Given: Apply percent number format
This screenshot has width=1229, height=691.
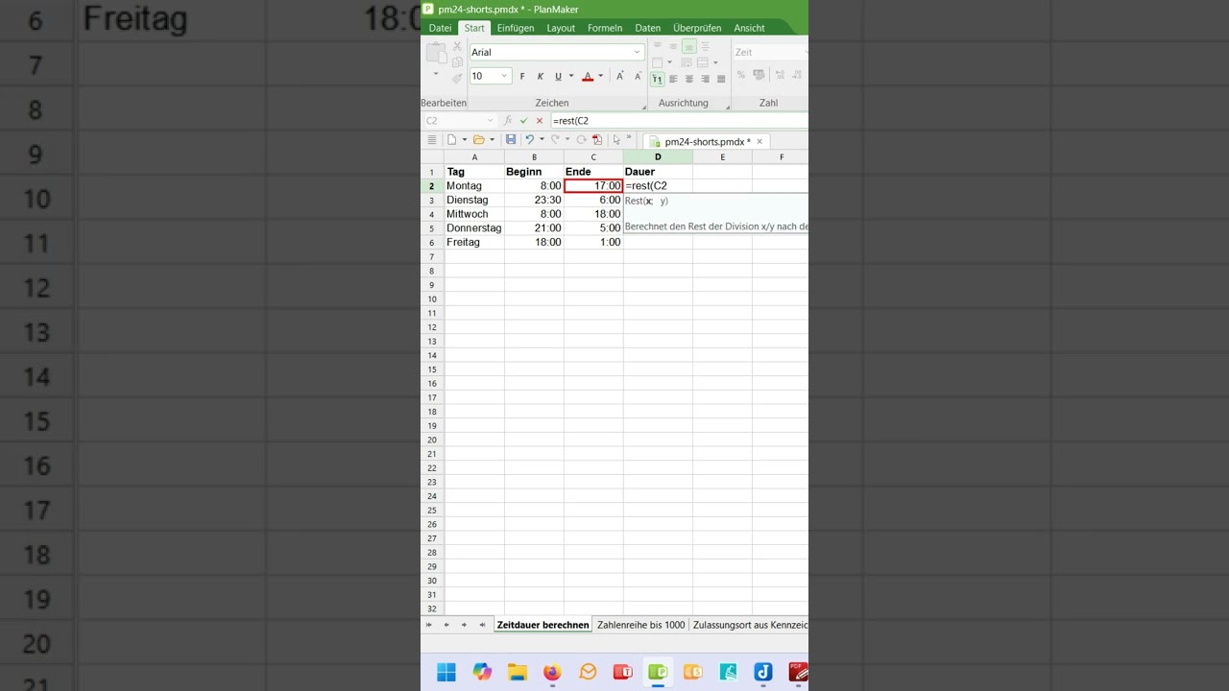Looking at the screenshot, I should [741, 75].
